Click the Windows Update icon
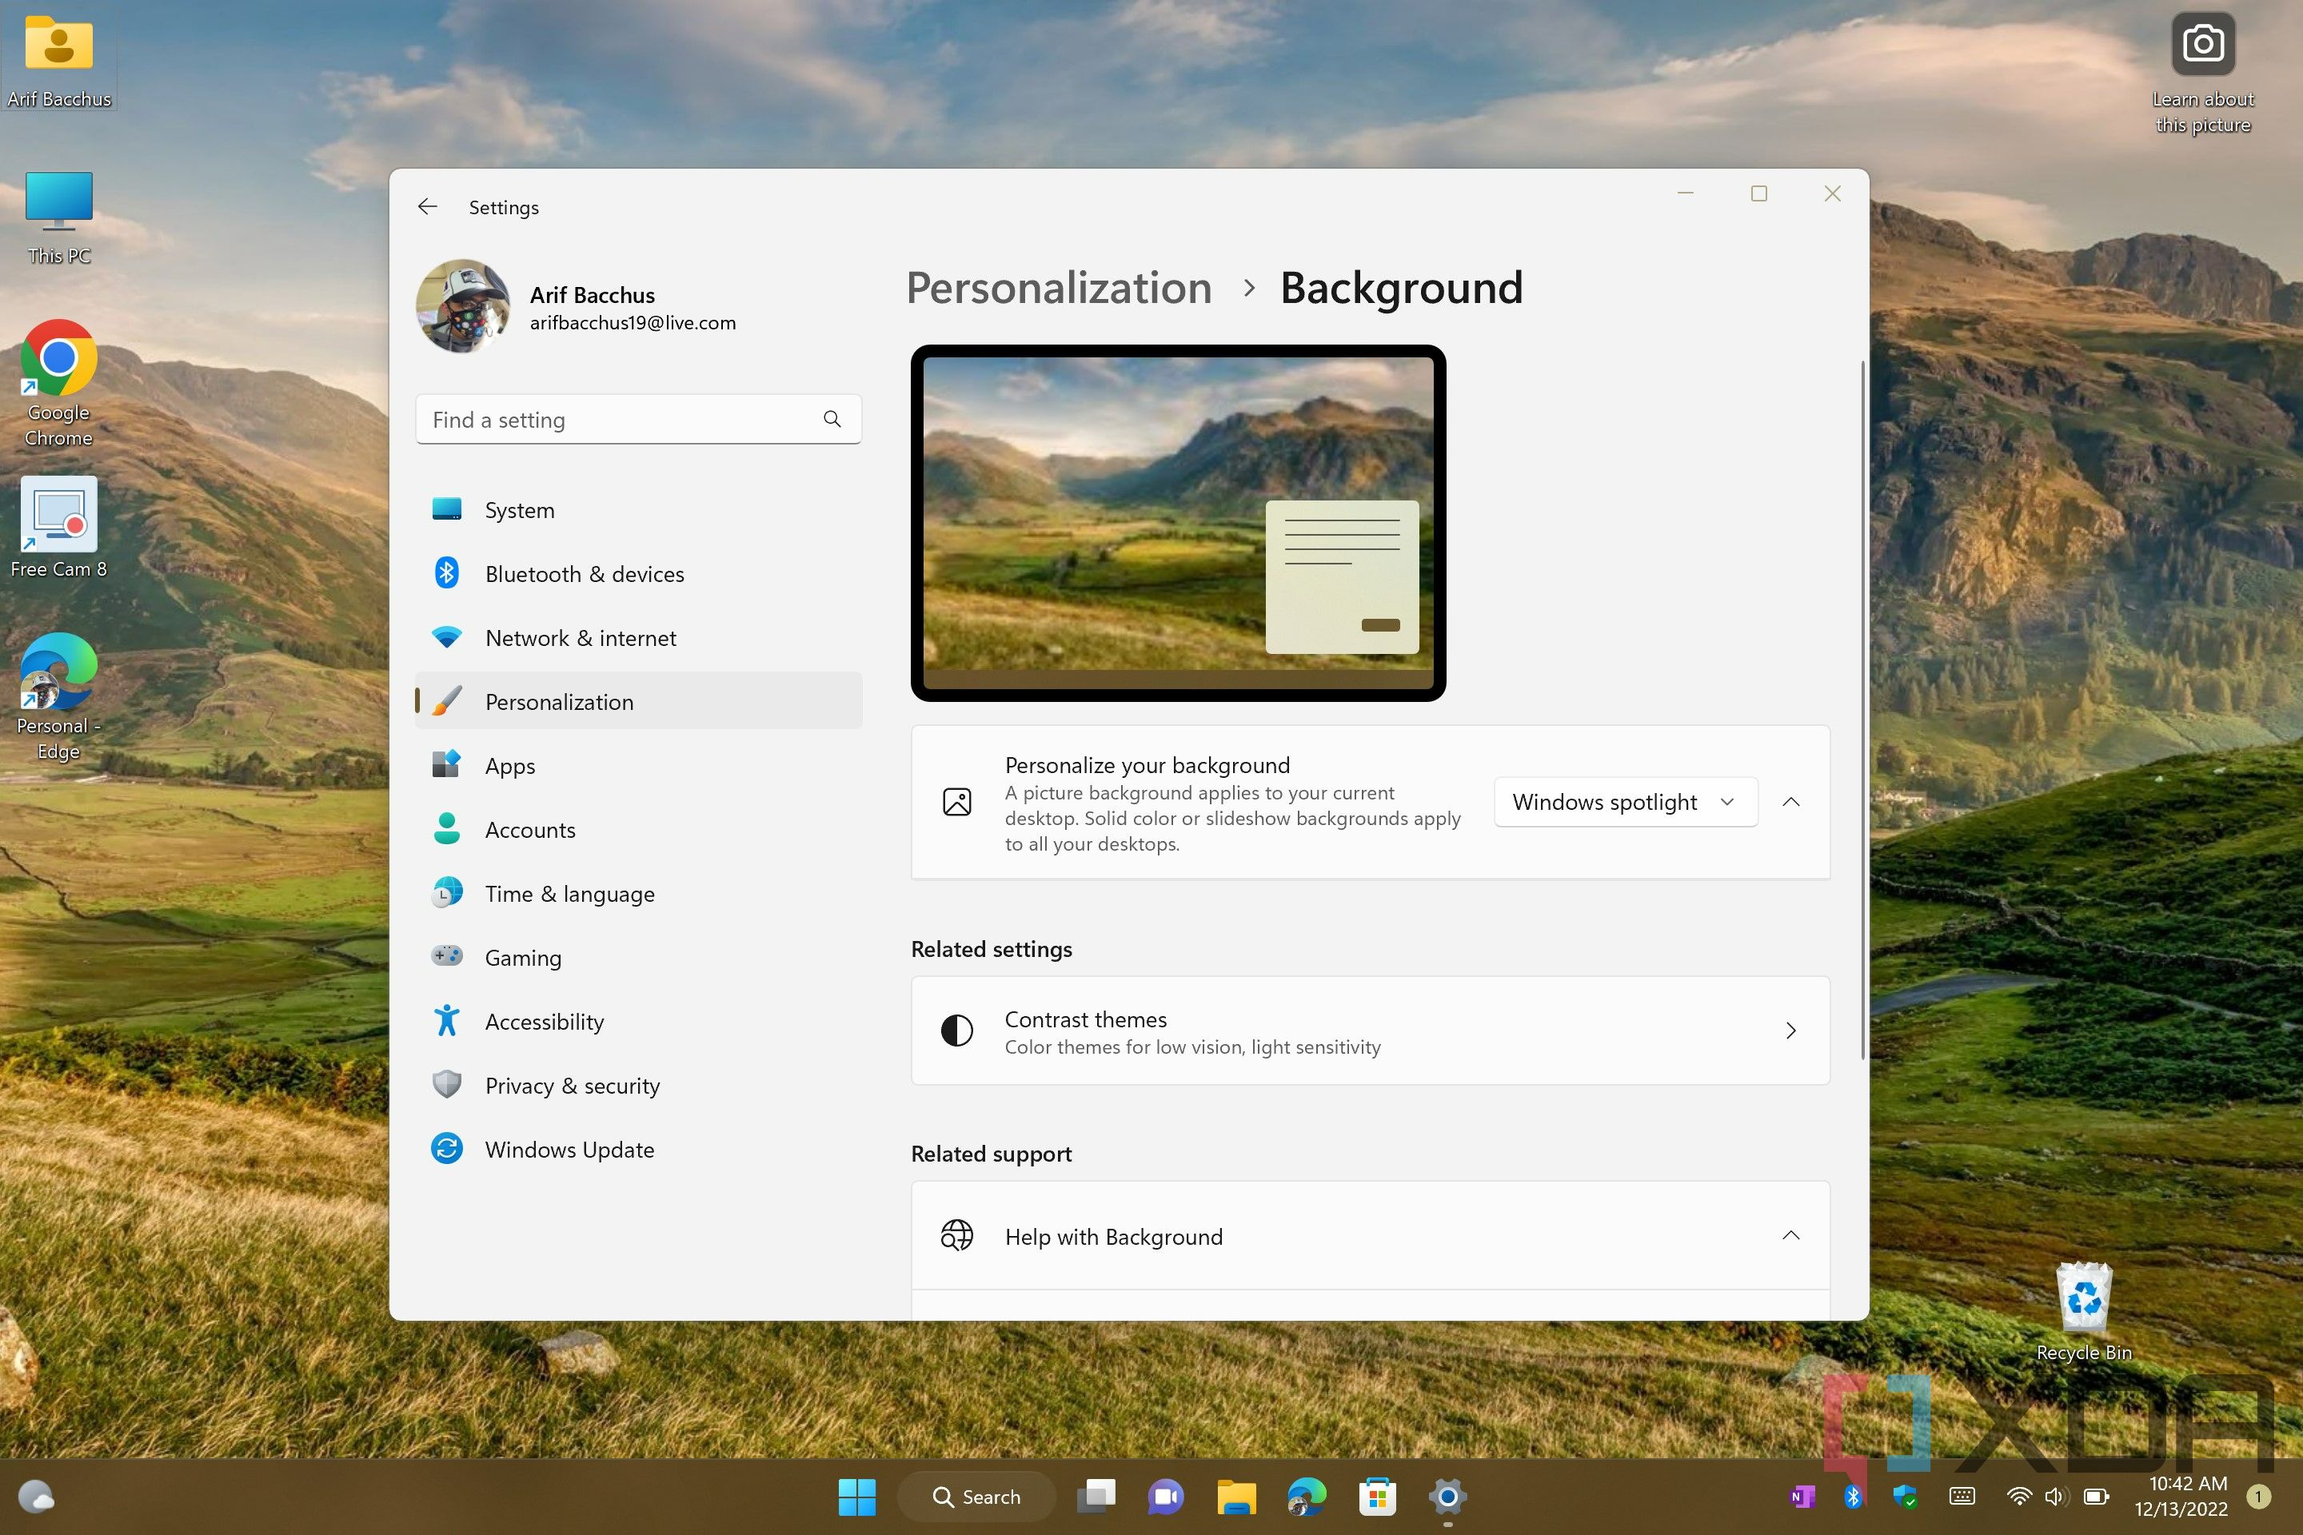The image size is (2303, 1535). (447, 1148)
